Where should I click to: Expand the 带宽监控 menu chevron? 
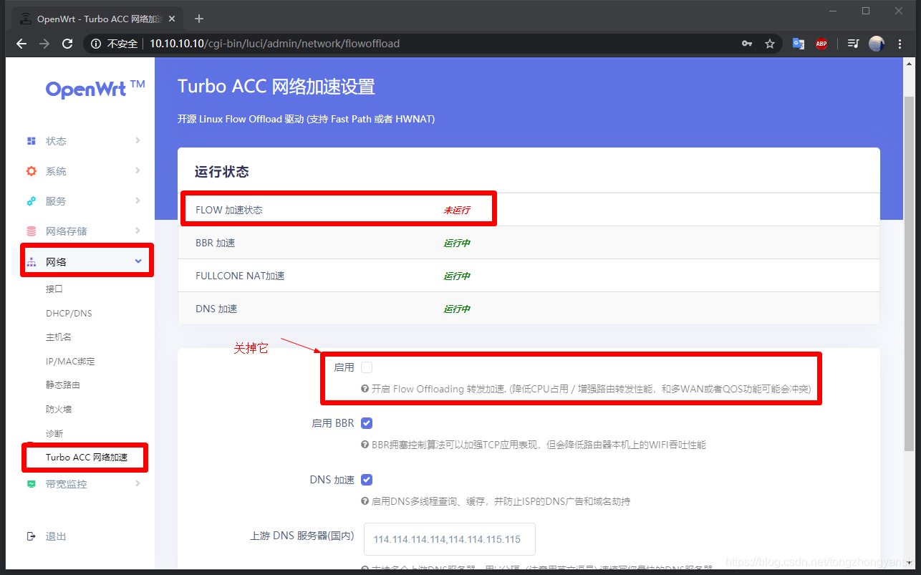[x=138, y=483]
